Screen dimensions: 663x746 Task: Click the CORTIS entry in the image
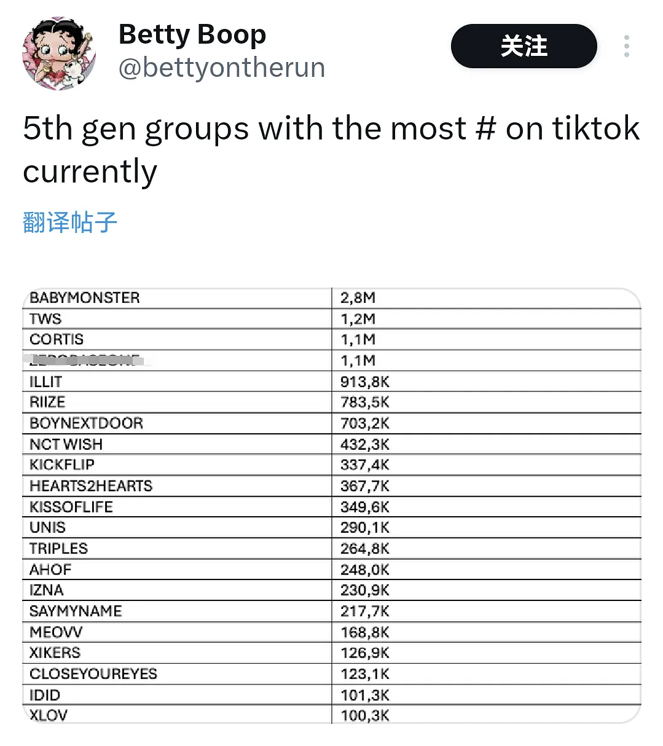tap(57, 339)
